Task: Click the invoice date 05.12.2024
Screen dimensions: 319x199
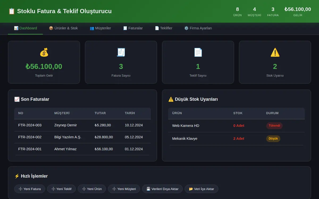Action: pos(134,137)
